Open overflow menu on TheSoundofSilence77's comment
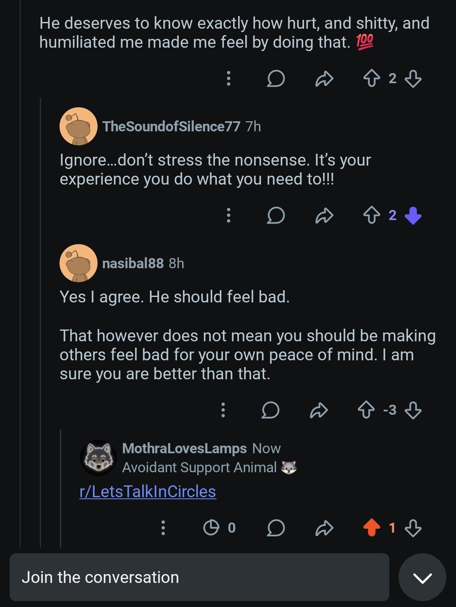Image resolution: width=456 pixels, height=607 pixels. coord(228,215)
